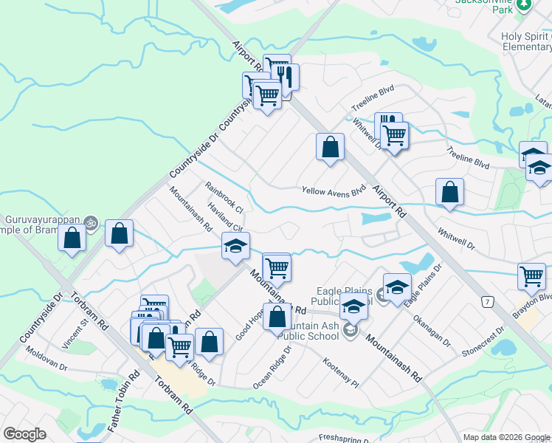Image resolution: width=552 pixels, height=443 pixels.
Task: Click the Vincent St street label
Action: tap(75, 334)
